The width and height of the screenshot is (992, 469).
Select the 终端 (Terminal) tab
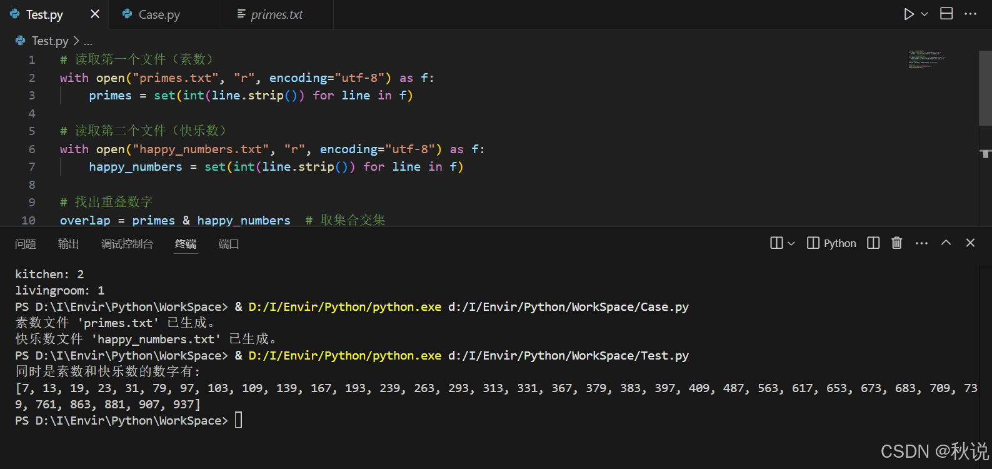[x=186, y=244]
